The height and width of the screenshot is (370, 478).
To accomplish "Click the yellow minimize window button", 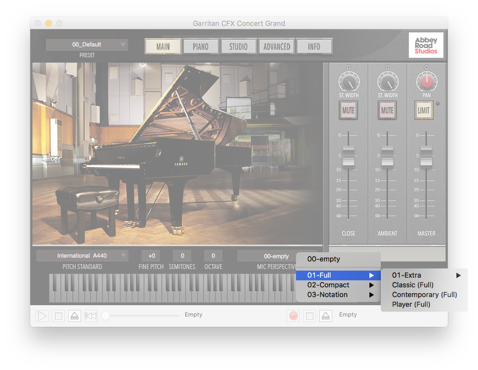I will point(49,23).
